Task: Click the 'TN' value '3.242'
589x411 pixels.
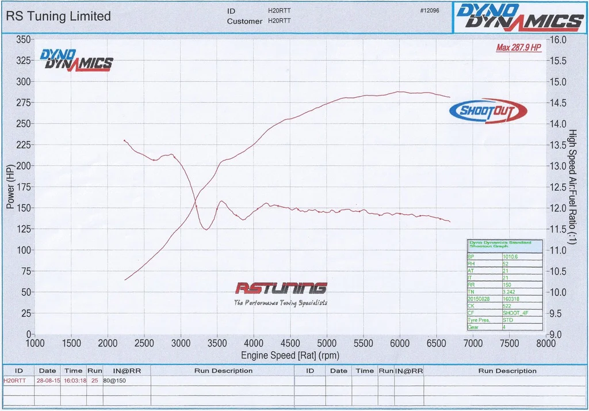Action: pyautogui.click(x=509, y=292)
